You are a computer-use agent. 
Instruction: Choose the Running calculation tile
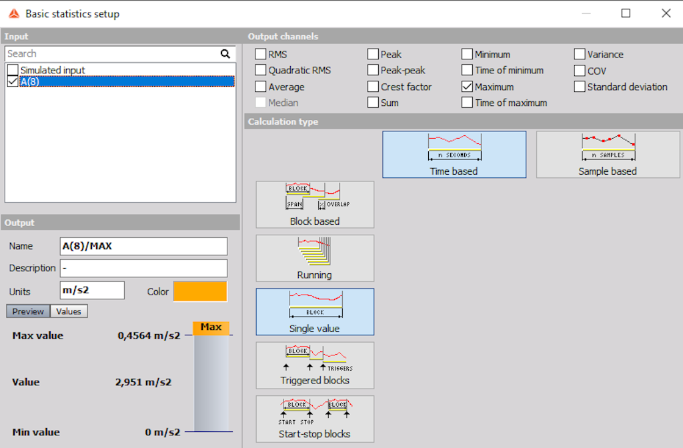click(x=315, y=258)
